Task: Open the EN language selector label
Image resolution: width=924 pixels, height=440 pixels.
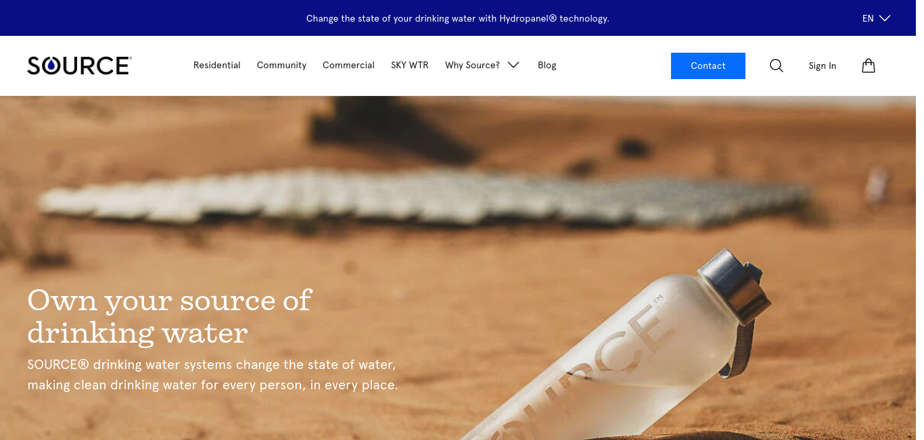Action: (x=868, y=18)
